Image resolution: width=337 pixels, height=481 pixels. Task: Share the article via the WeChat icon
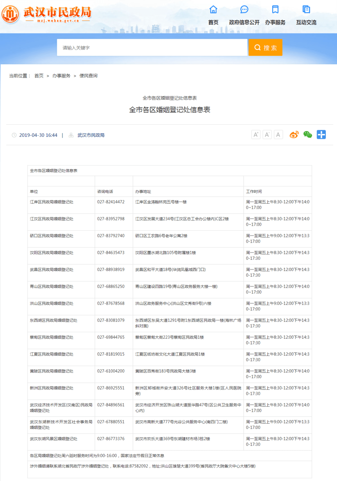(307, 135)
